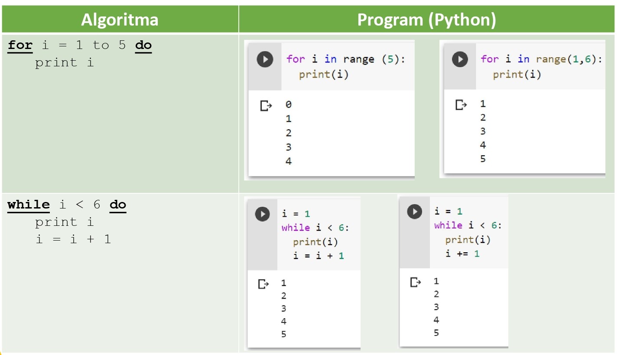
Task: Click the 'for i in range (5):' code line
Action: [345, 59]
